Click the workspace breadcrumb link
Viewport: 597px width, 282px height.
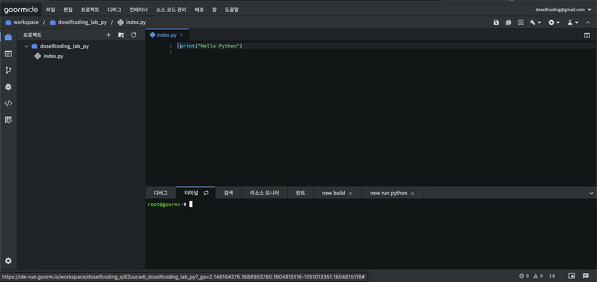26,22
